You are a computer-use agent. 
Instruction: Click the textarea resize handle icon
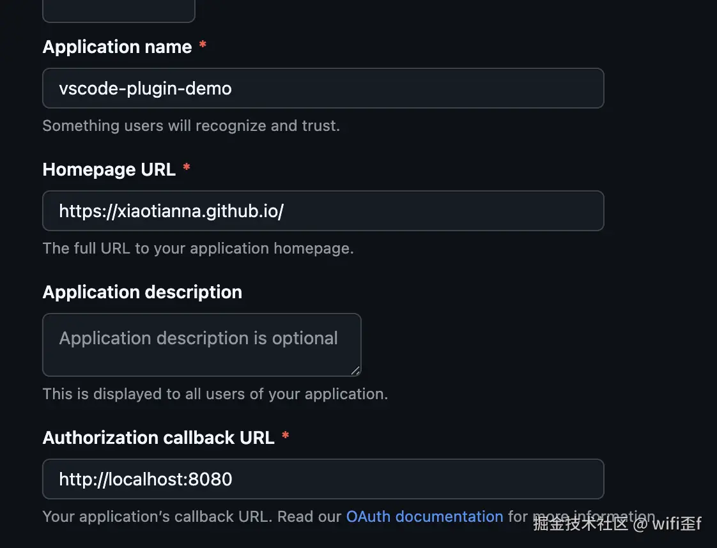[x=355, y=370]
